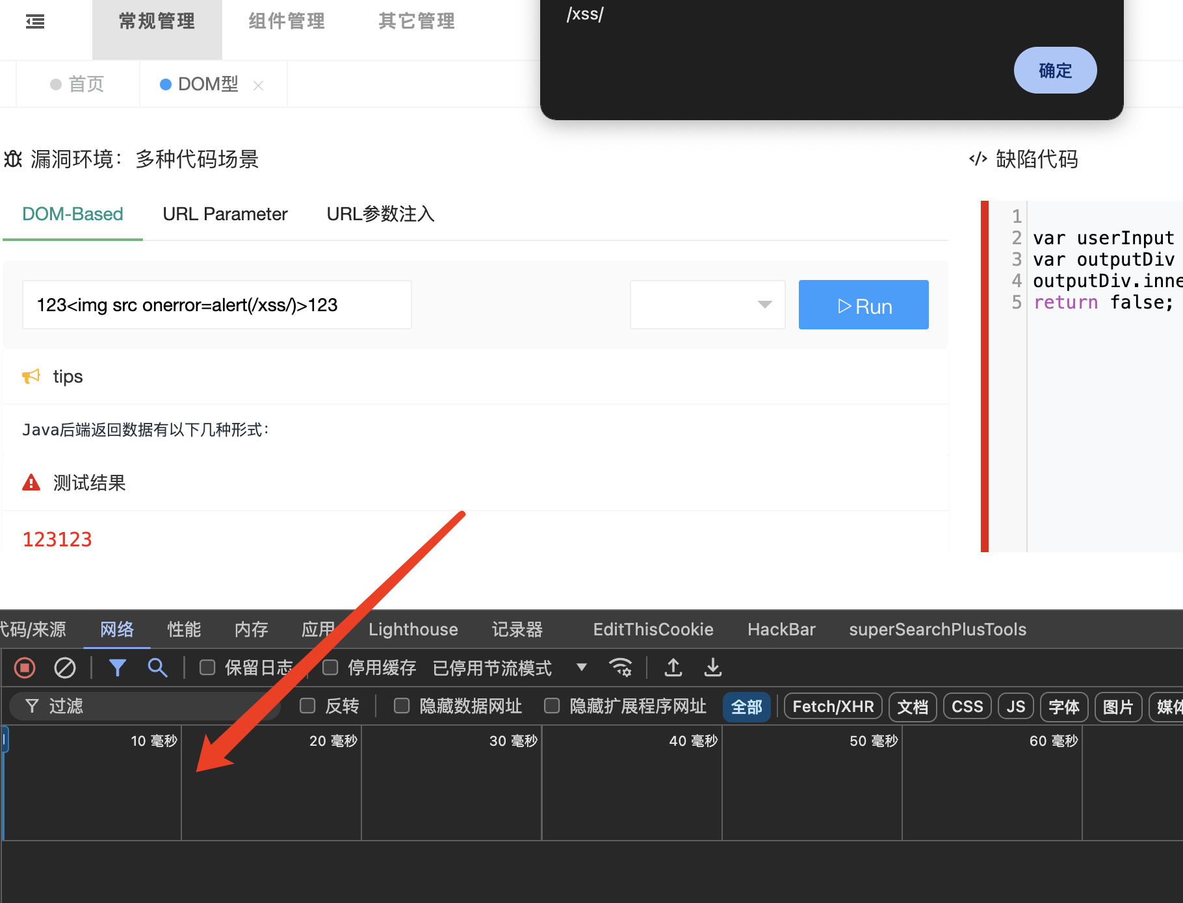This screenshot has height=903, width=1183.
Task: Filter requests by 文档
Action: 913,707
